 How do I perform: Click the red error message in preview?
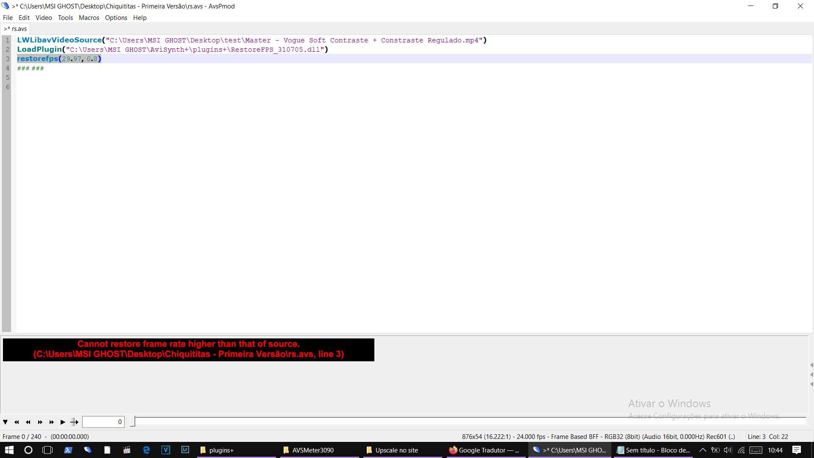coord(189,349)
